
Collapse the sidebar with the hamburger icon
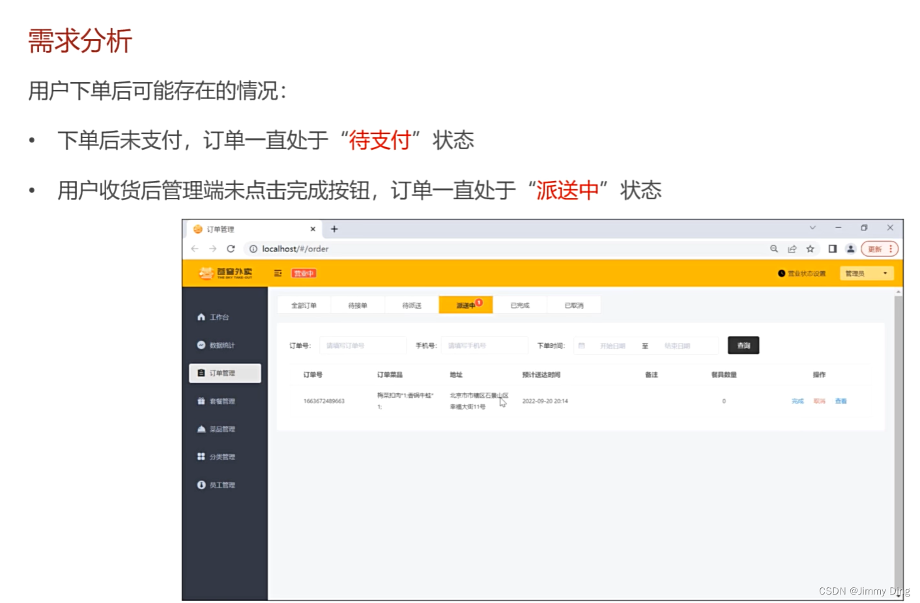[x=278, y=273]
